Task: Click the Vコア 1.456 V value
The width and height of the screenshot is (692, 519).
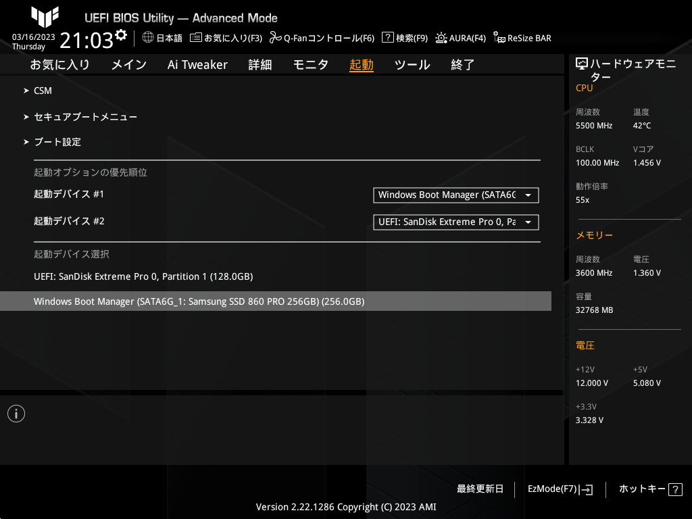Action: click(647, 163)
